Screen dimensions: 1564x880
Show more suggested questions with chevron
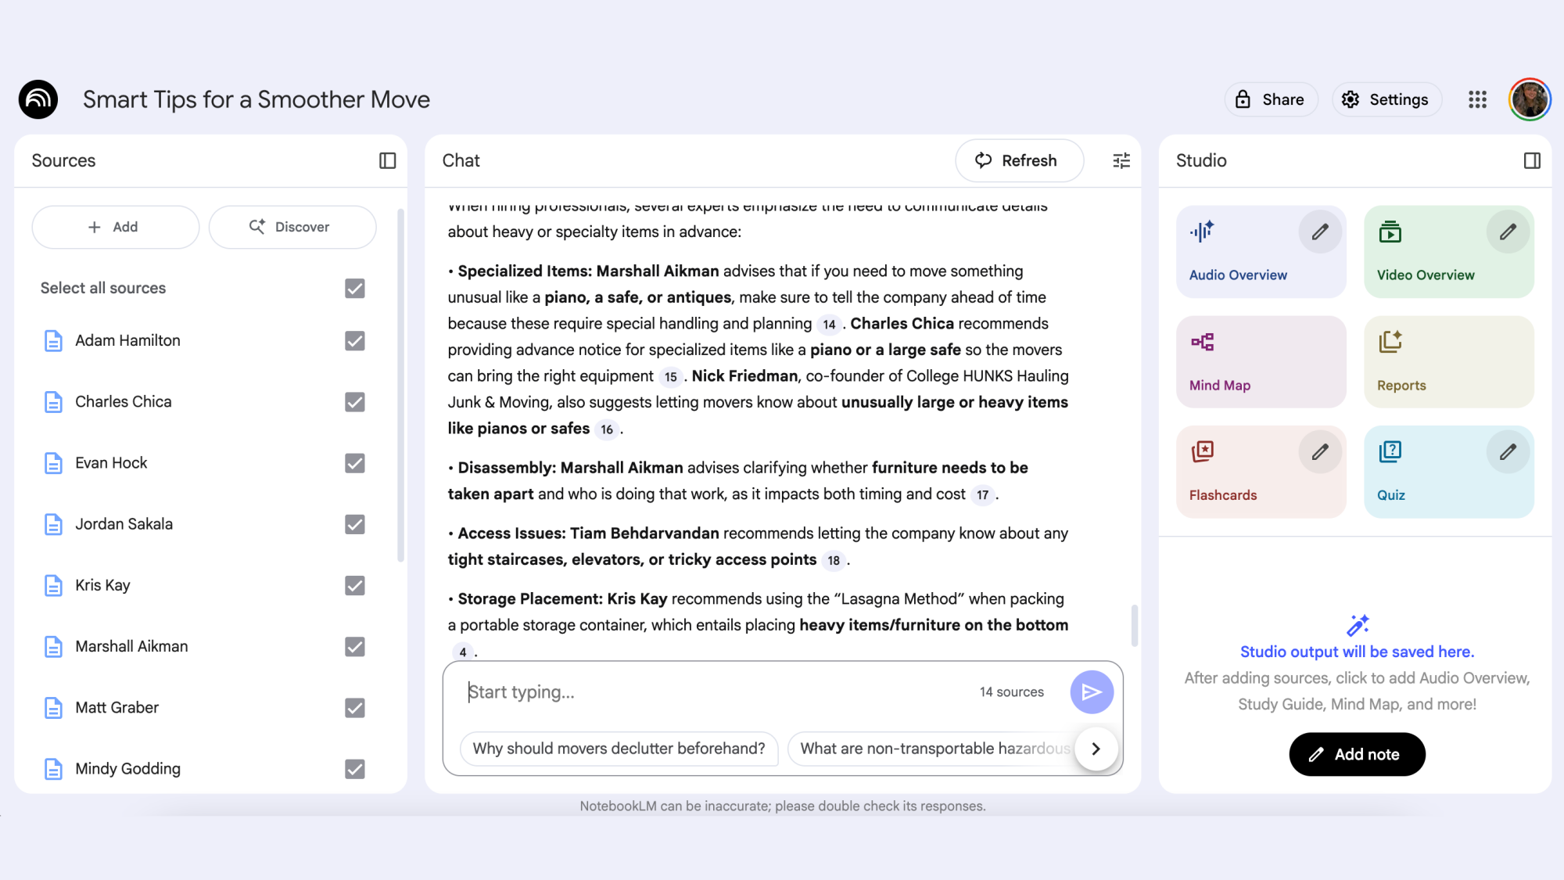coord(1096,749)
